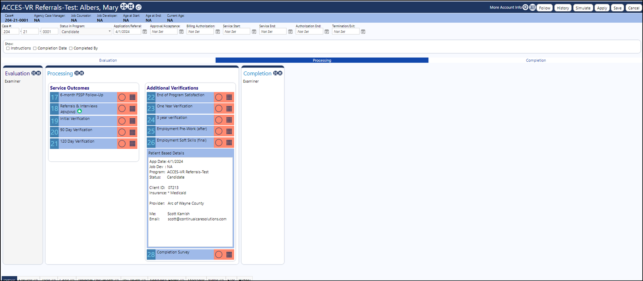
Task: Click the expand icon next to Evaluation heading
Action: [x=34, y=73]
